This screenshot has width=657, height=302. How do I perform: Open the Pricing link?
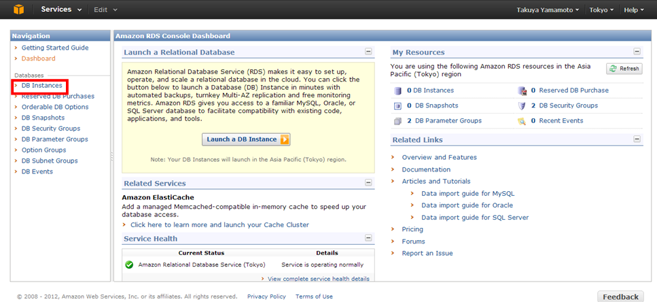point(412,229)
